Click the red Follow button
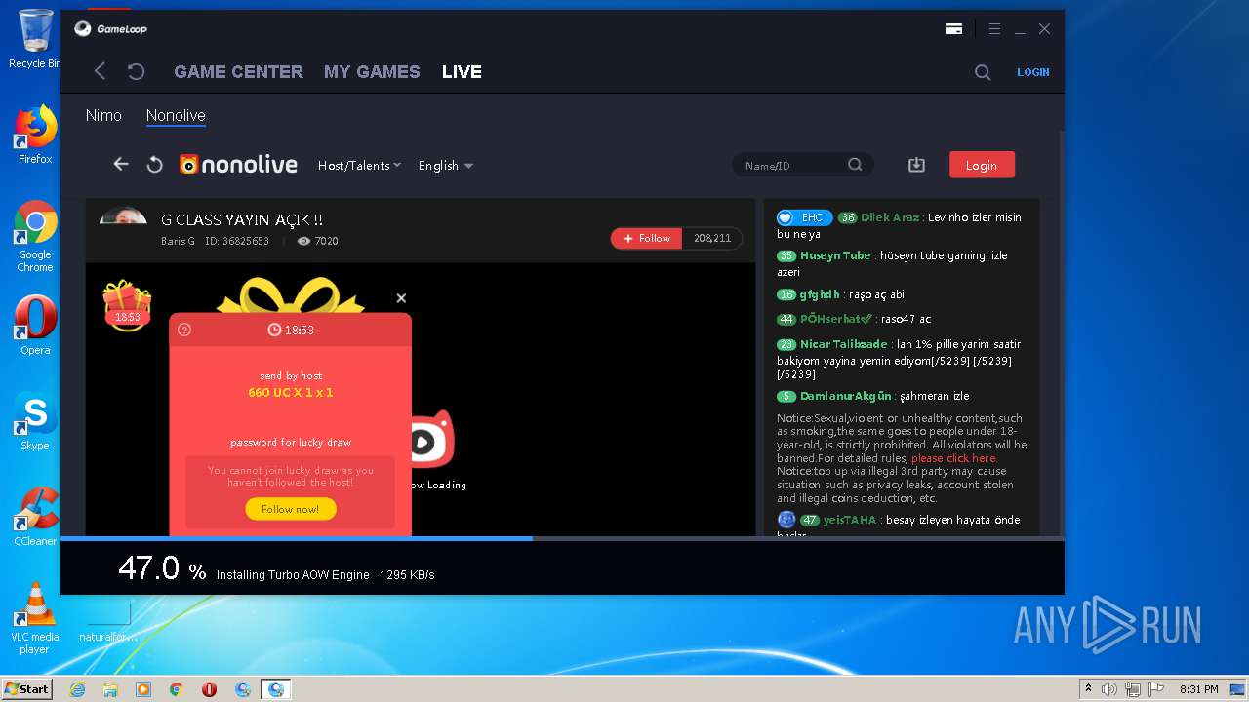This screenshot has width=1249, height=702. coord(646,238)
